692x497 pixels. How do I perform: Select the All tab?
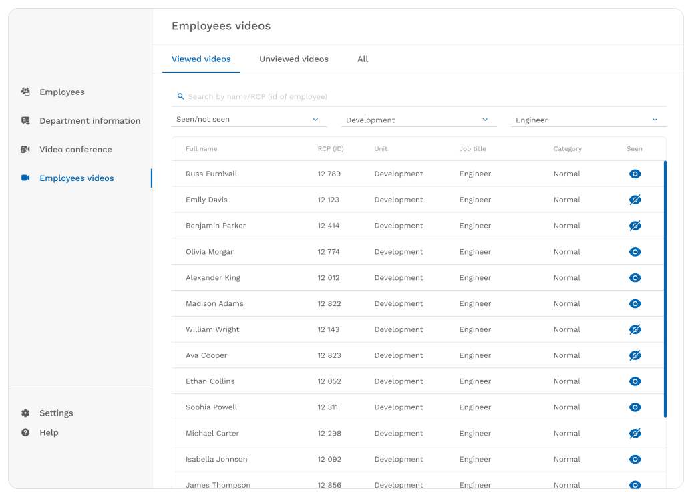click(x=363, y=59)
